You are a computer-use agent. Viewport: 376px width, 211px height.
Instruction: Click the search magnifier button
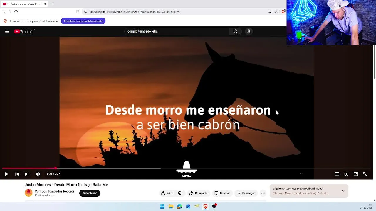tap(236, 31)
